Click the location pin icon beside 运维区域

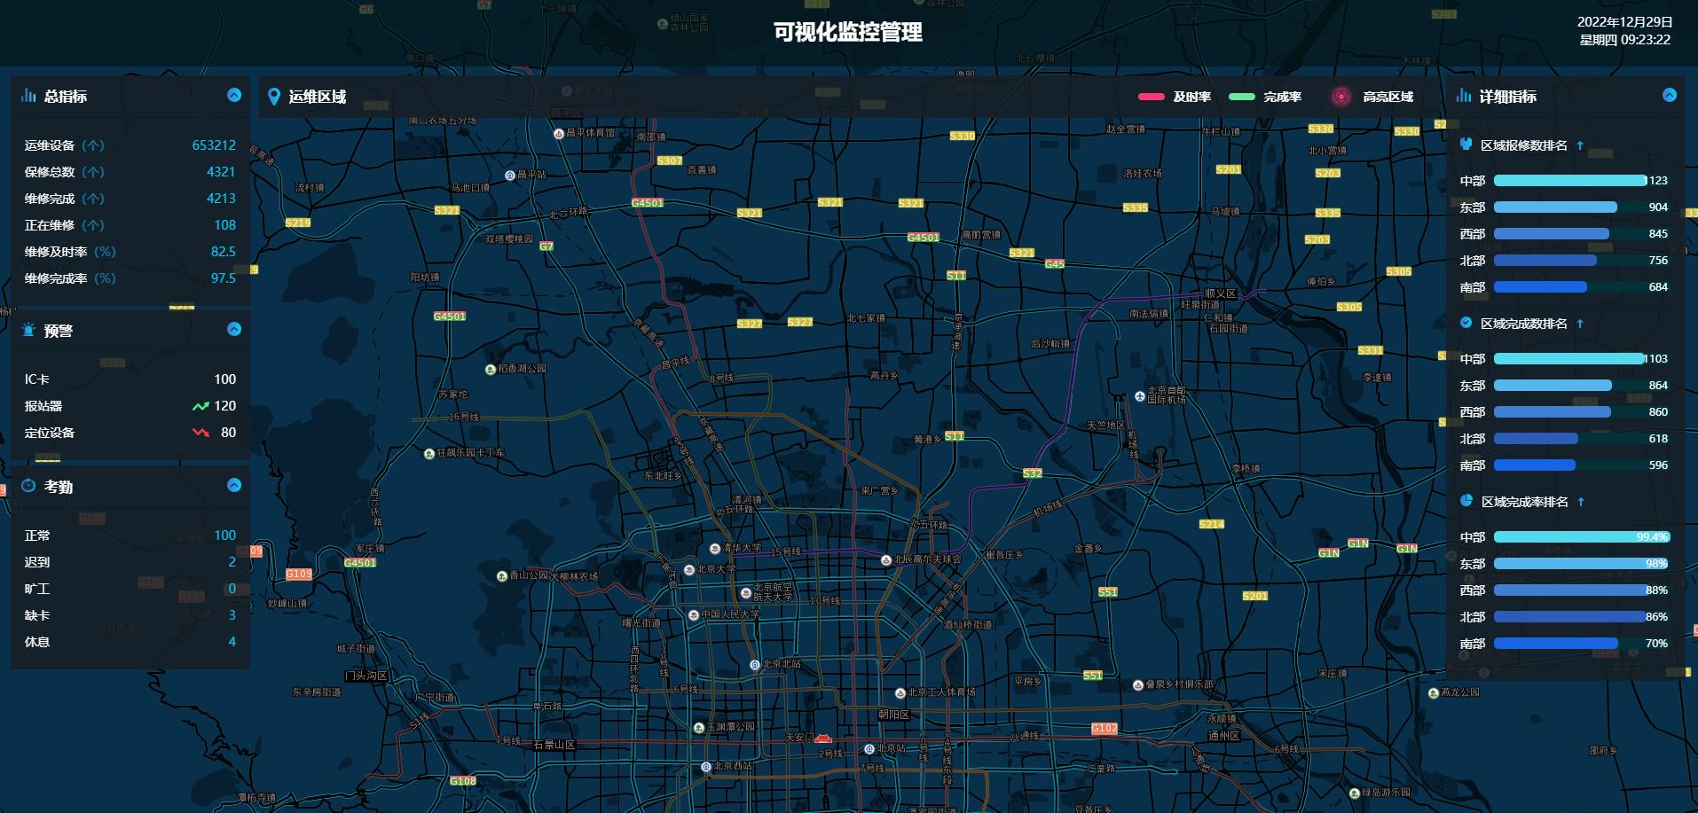point(274,97)
